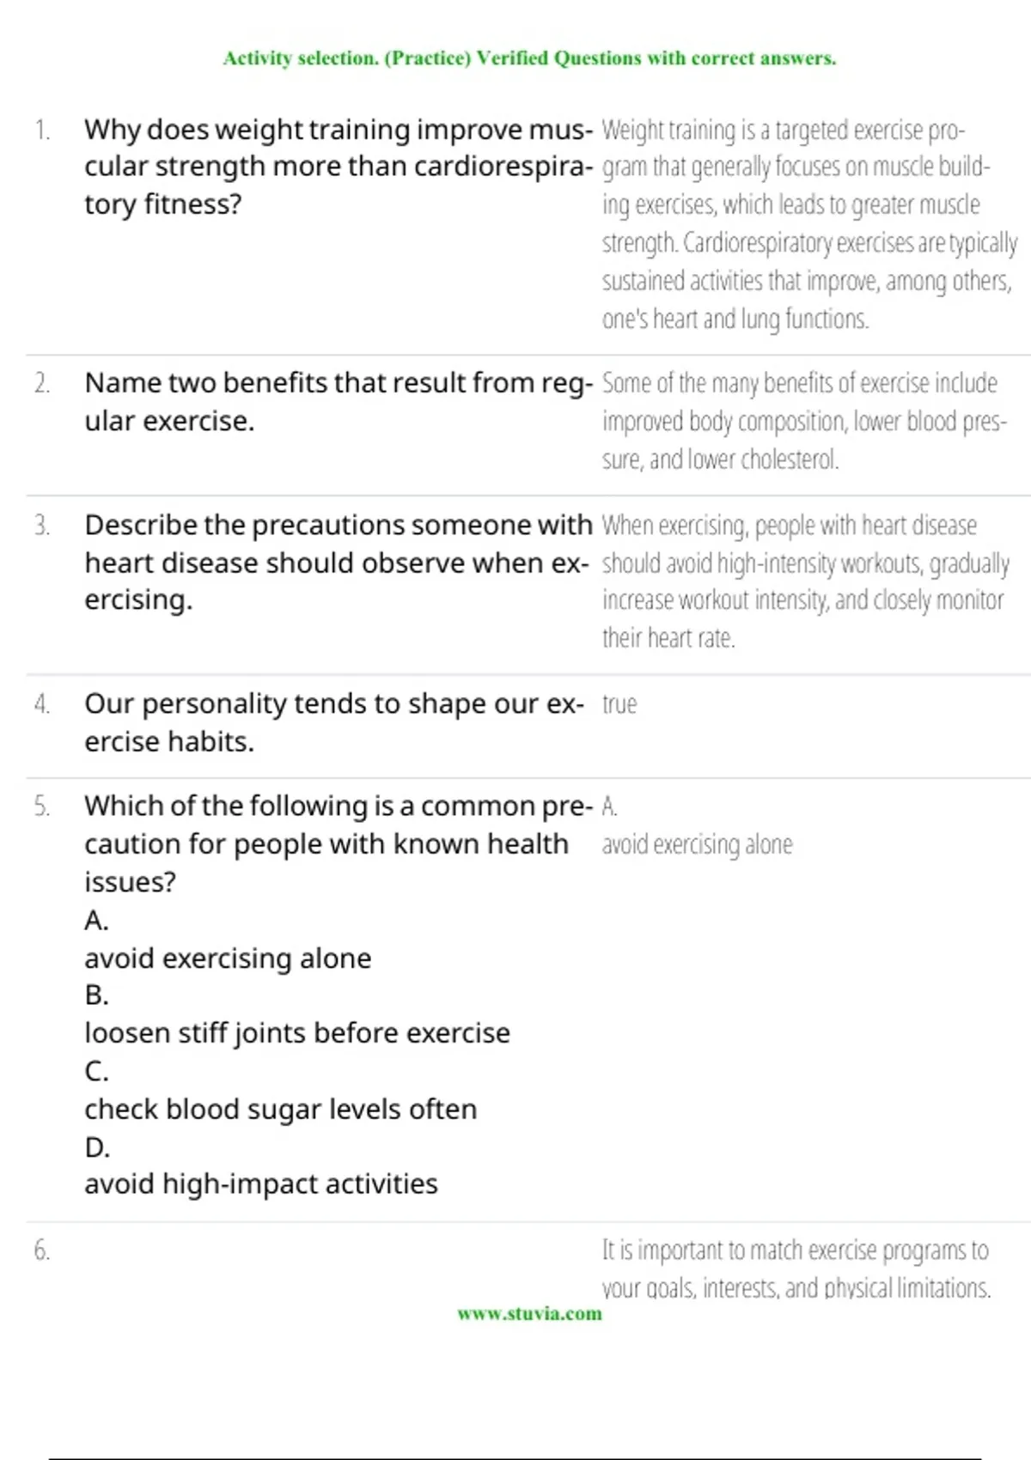Click question number 3
1031x1460 pixels.
(42, 525)
